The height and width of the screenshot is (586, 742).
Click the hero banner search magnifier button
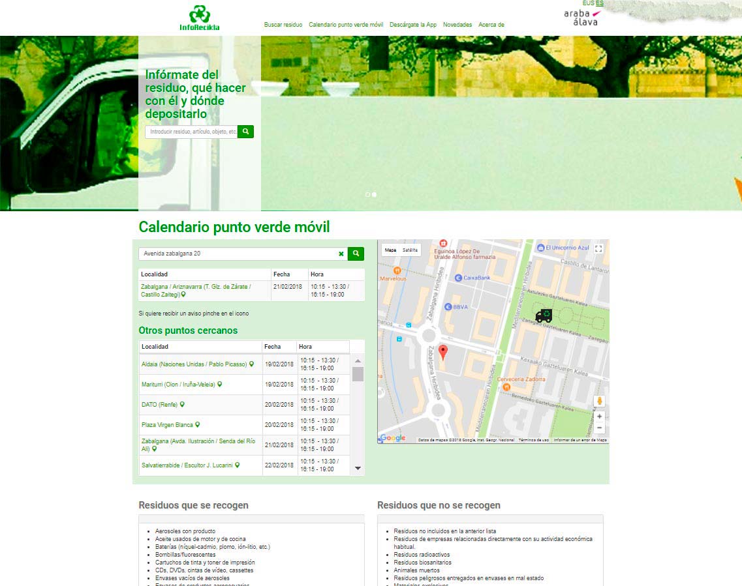(x=245, y=132)
